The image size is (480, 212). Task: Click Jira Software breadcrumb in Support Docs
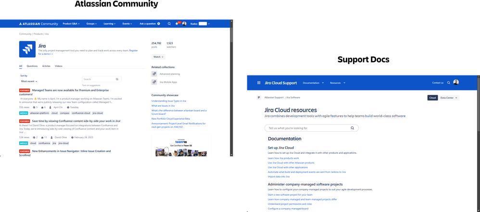293,97
